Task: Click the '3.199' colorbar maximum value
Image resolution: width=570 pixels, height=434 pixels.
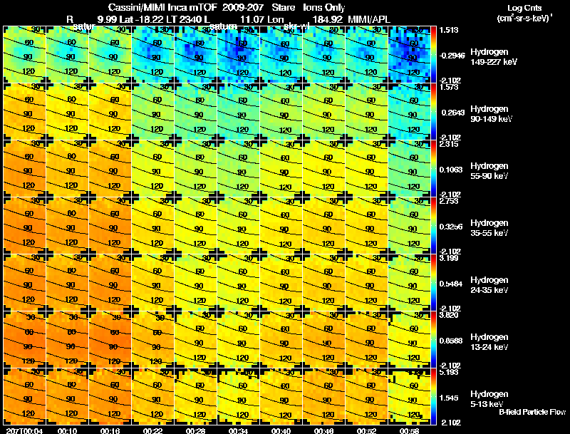Action: click(449, 258)
